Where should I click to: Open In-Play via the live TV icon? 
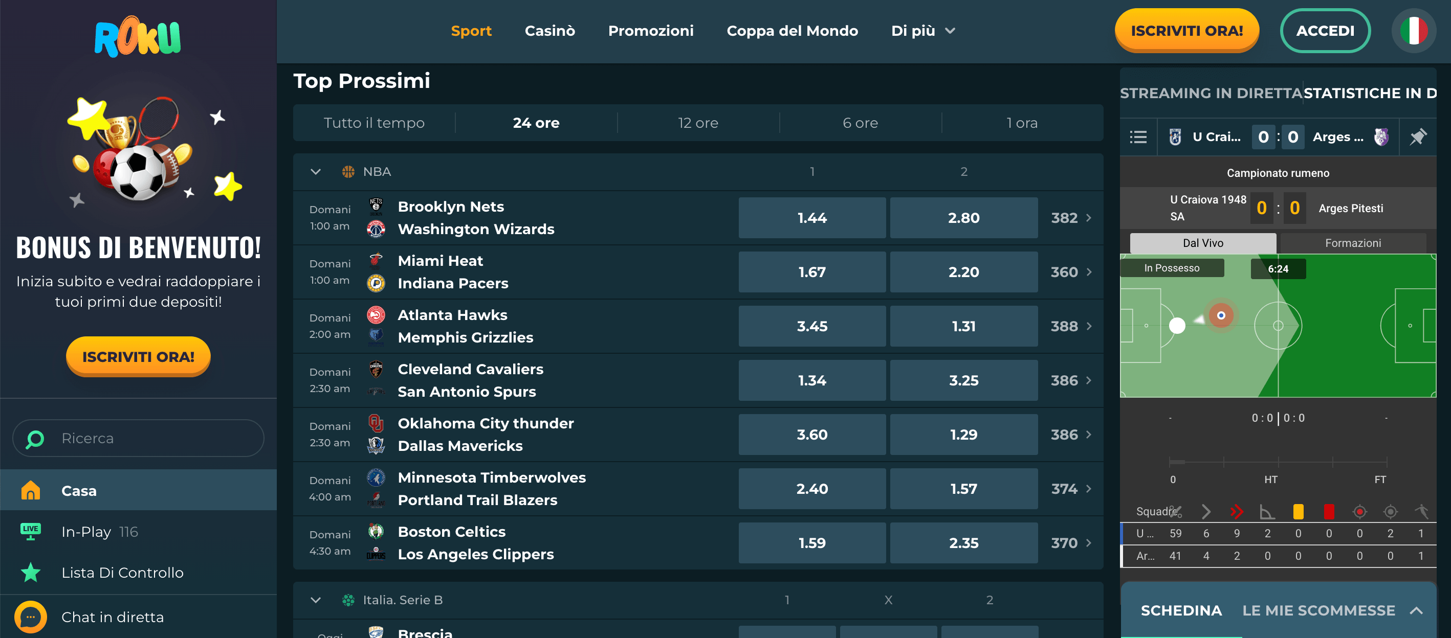tap(30, 531)
